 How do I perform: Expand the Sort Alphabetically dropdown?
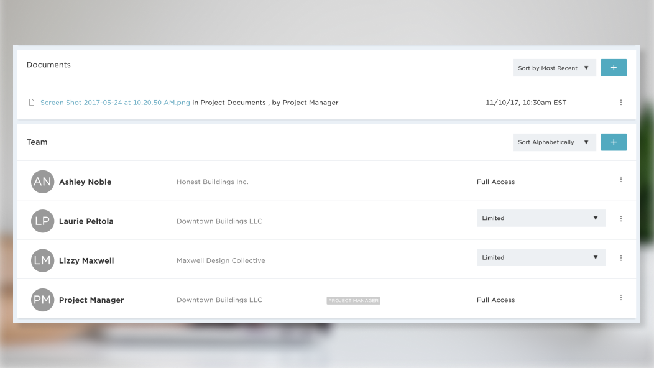[x=554, y=142]
